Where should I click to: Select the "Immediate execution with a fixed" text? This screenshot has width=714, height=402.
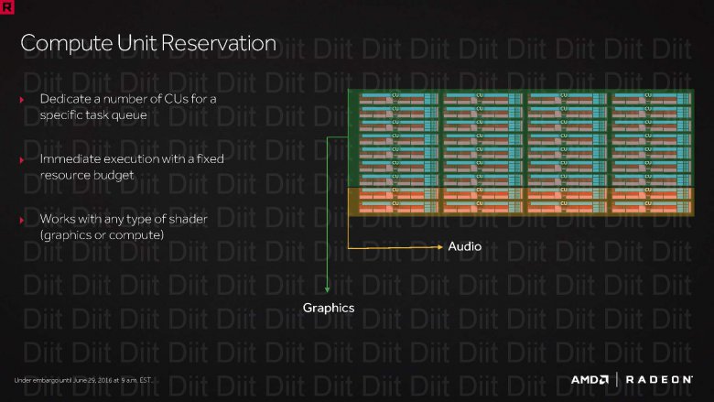point(131,159)
